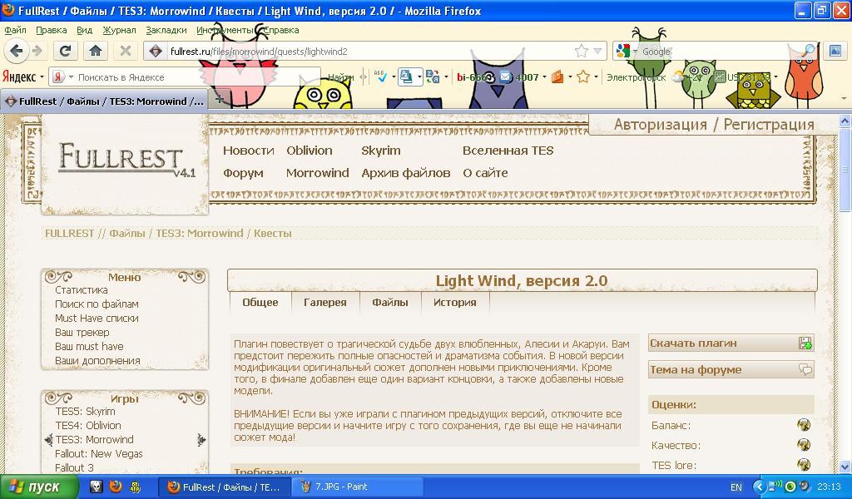Screen dimensions: 852x499
Task: Click the magnifier icon in Google search box
Action: tap(808, 51)
